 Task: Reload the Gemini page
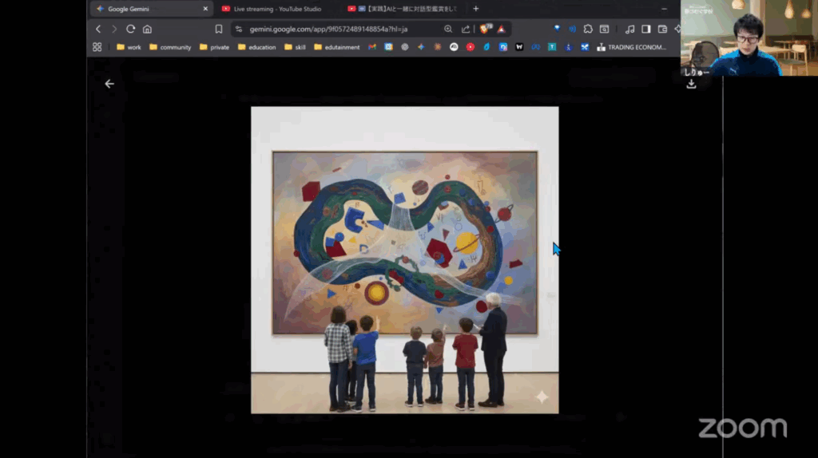coord(130,29)
